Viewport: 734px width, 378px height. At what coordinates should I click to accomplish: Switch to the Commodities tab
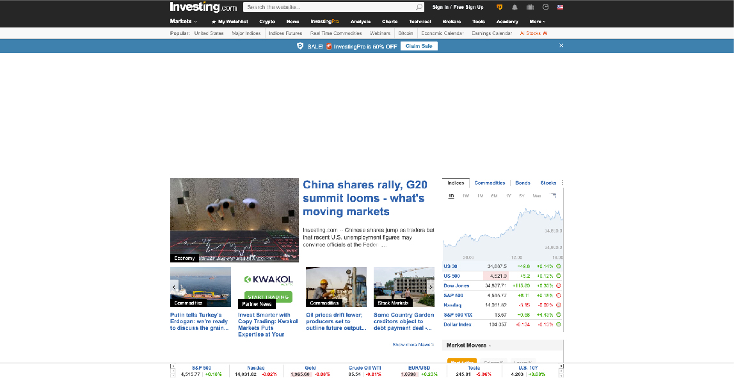(x=490, y=183)
